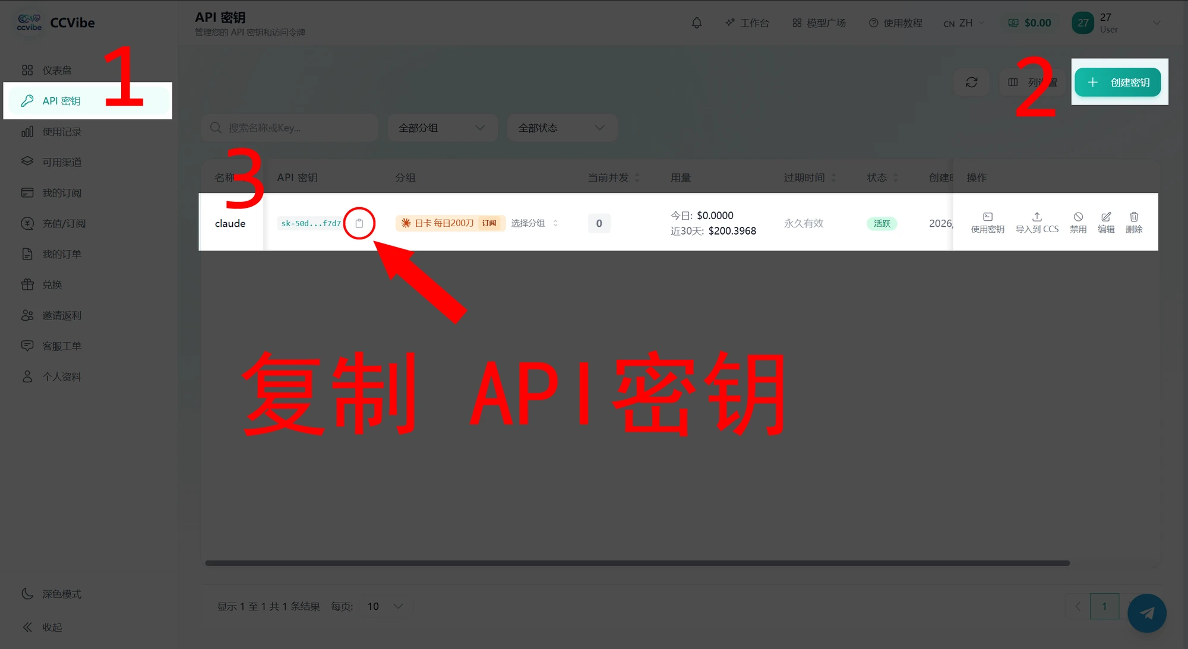
Task: Click the claude key name
Action: pos(230,223)
